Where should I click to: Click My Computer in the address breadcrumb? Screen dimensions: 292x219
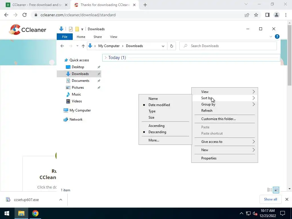(x=109, y=46)
